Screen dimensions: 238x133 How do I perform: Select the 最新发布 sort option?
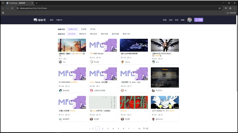[x=83, y=34]
